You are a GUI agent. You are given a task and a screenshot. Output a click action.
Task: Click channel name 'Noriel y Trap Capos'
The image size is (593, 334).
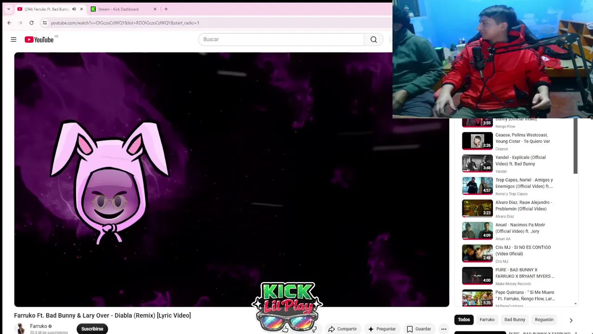point(511,194)
